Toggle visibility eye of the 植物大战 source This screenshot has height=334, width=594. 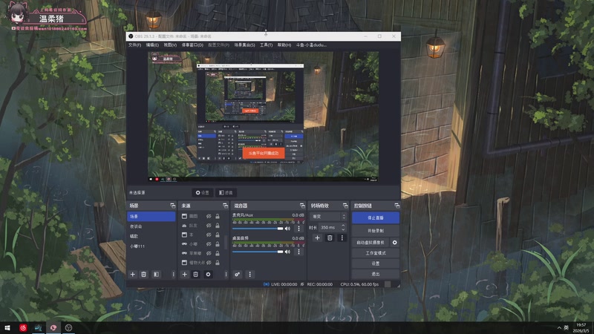pyautogui.click(x=209, y=263)
